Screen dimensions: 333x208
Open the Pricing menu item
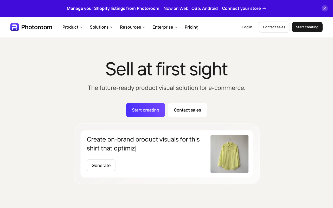pos(191,27)
